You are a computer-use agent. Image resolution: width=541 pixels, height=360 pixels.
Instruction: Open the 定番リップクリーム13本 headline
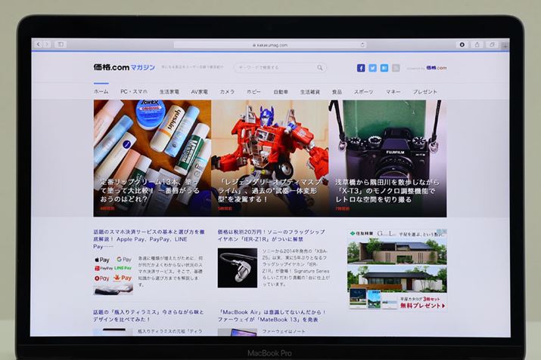150,191
